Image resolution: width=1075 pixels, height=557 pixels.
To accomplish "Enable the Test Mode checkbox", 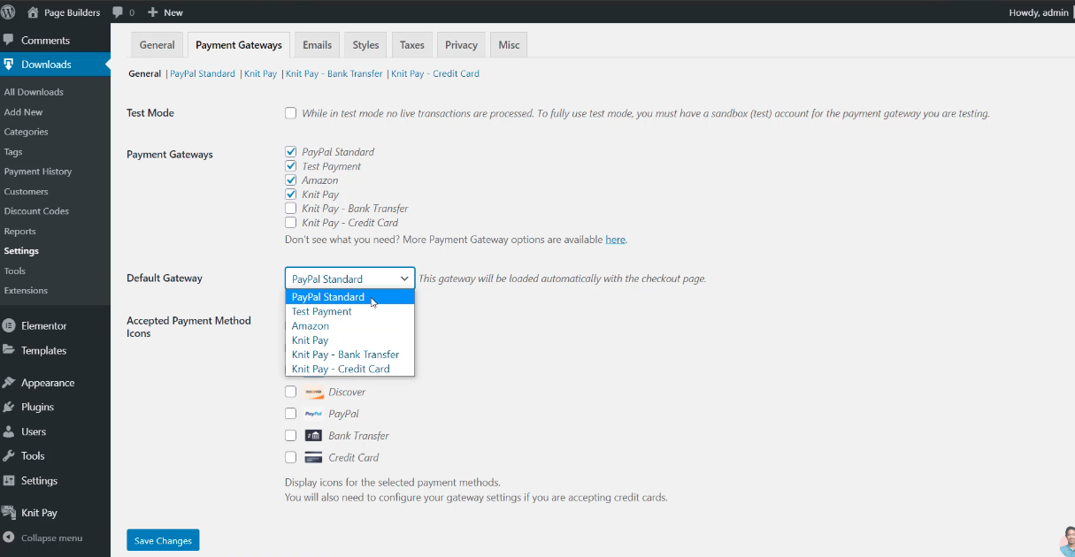I will pyautogui.click(x=290, y=113).
